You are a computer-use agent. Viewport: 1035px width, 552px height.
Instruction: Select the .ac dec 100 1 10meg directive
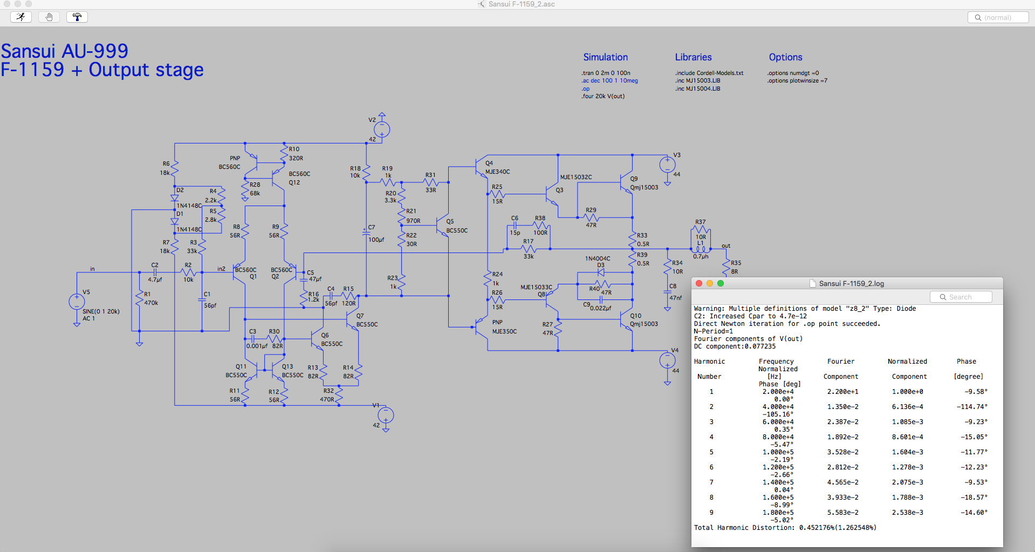[609, 80]
